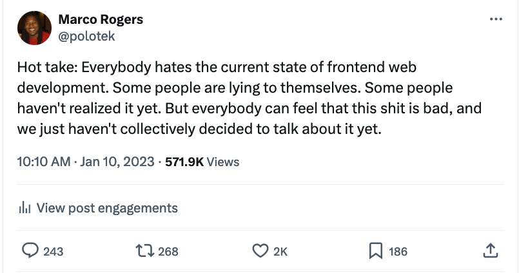Click the 268 reposts count
Screen dimensions: 519x273
pyautogui.click(x=168, y=252)
